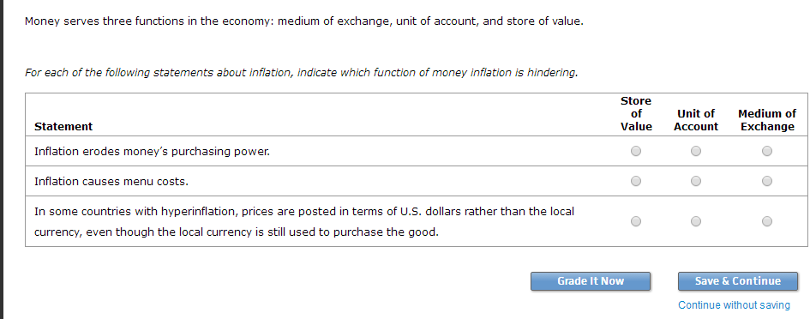Click the 'Inflation erodes money's purchasing power' text

click(x=152, y=152)
